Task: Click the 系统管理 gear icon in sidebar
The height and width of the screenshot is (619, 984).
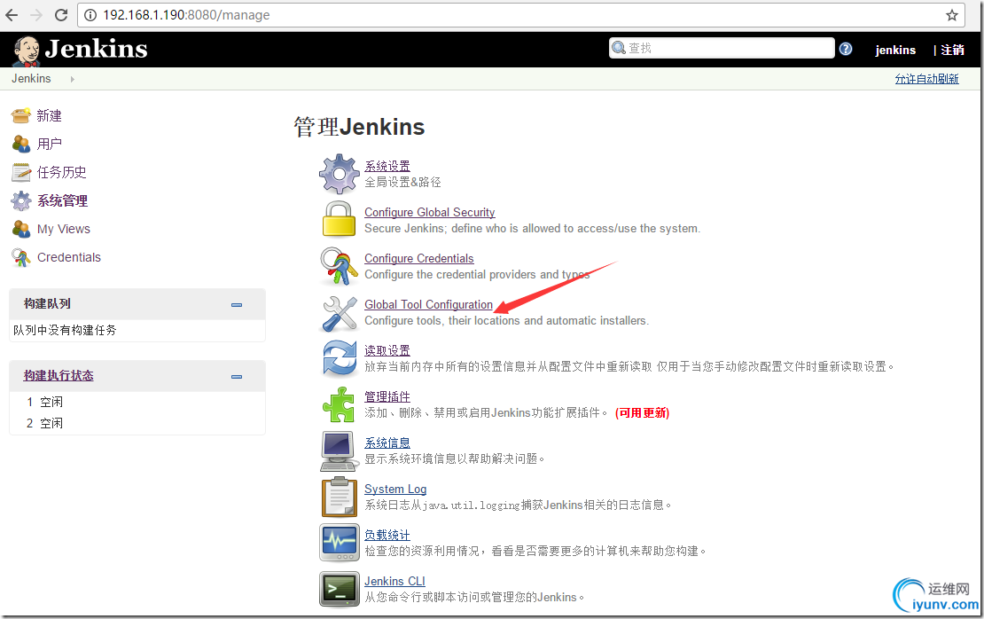Action: point(21,201)
